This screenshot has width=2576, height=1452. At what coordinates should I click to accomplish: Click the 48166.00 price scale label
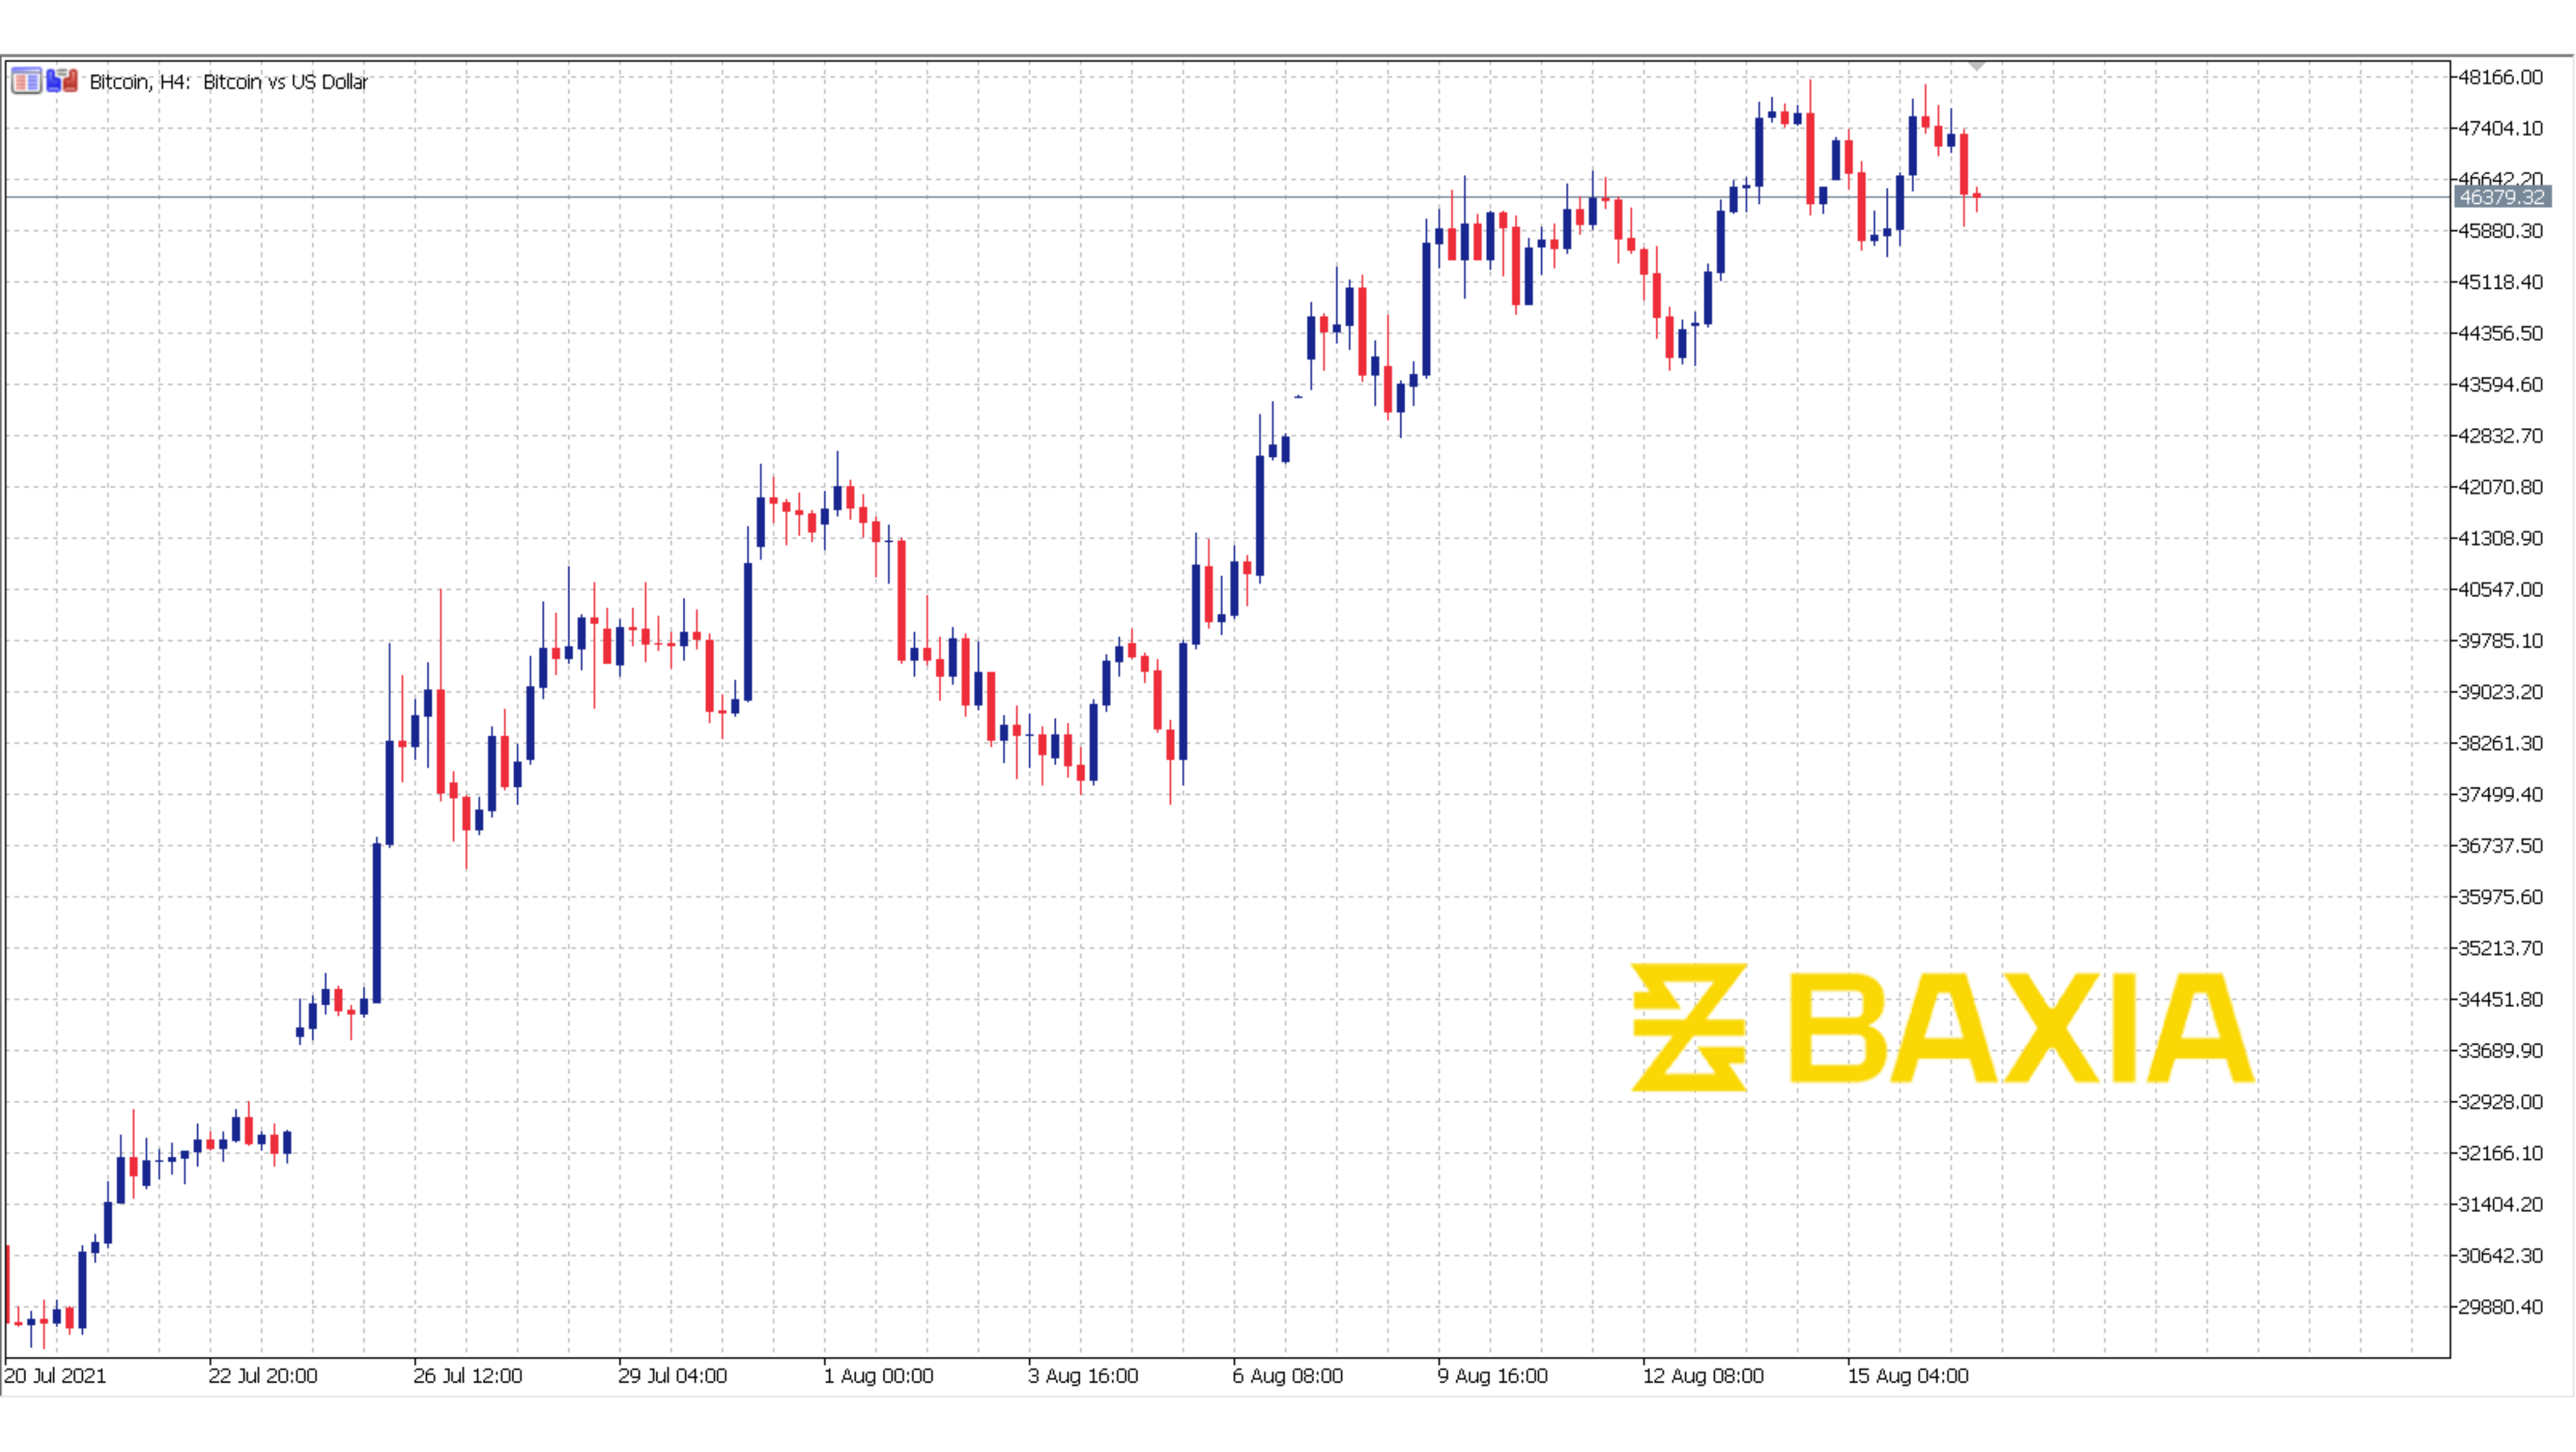click(2500, 77)
